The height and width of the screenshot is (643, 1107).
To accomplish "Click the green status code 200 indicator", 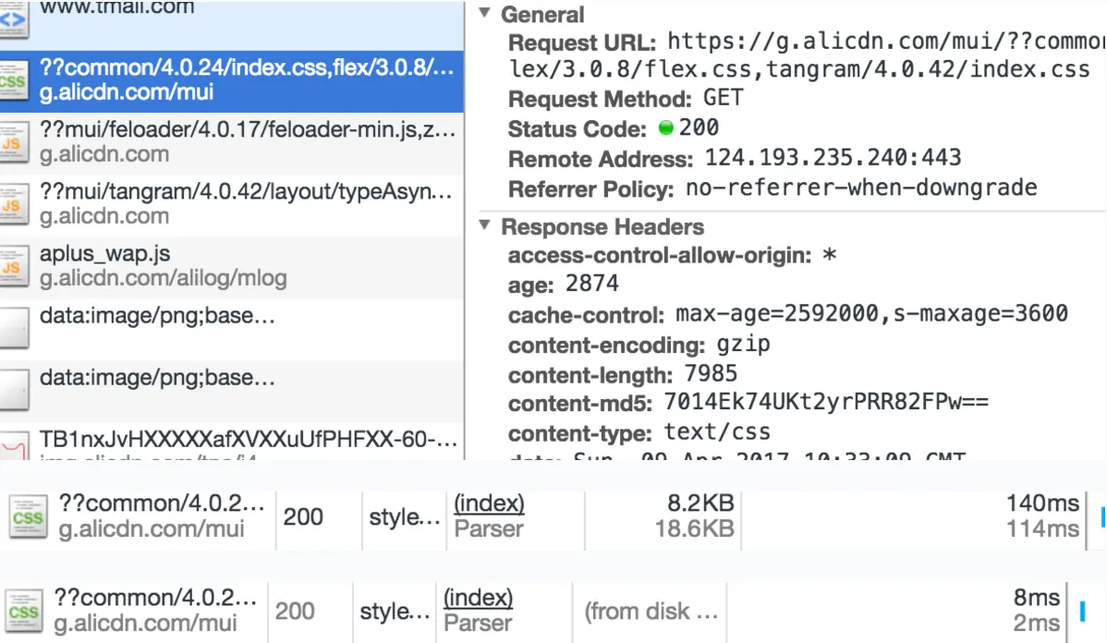I will 666,128.
